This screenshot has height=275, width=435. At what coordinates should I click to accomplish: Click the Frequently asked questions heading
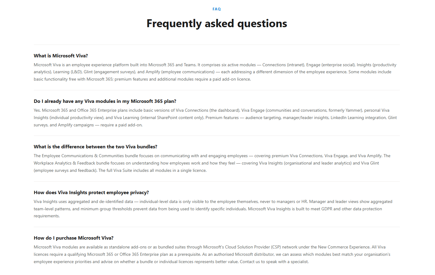point(217,24)
